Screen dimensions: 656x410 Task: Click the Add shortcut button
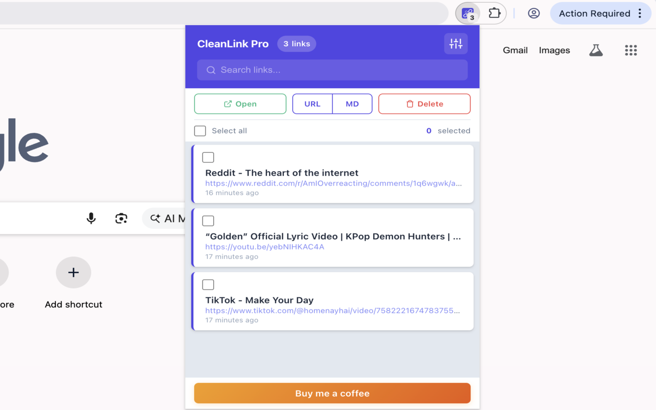[73, 272]
